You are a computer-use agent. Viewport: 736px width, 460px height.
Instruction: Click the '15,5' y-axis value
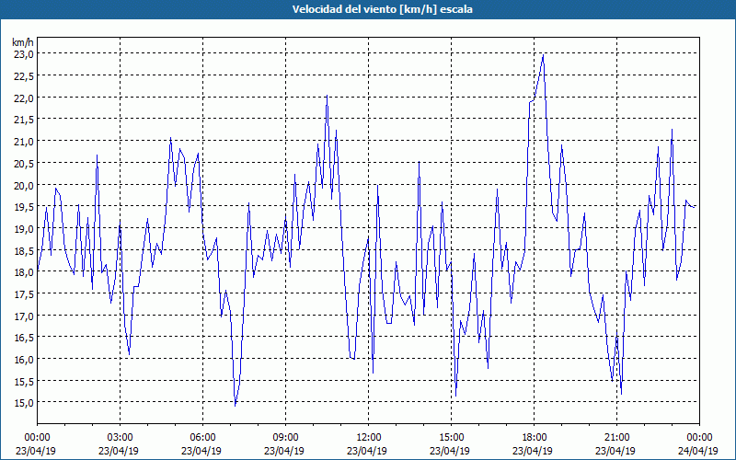[x=24, y=381]
